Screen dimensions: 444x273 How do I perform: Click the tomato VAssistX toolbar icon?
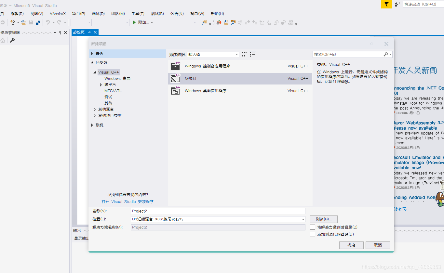(x=219, y=22)
